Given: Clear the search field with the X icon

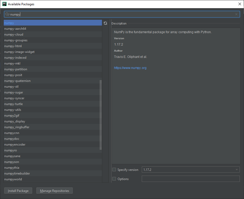Looking at the screenshot, I should click(x=236, y=14).
